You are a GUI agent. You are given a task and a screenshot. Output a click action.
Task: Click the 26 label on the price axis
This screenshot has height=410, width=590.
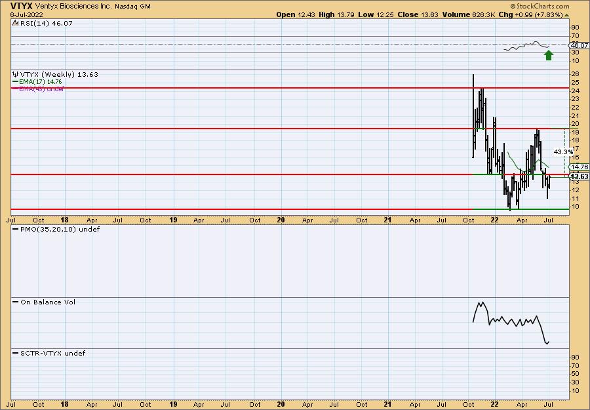coord(576,73)
